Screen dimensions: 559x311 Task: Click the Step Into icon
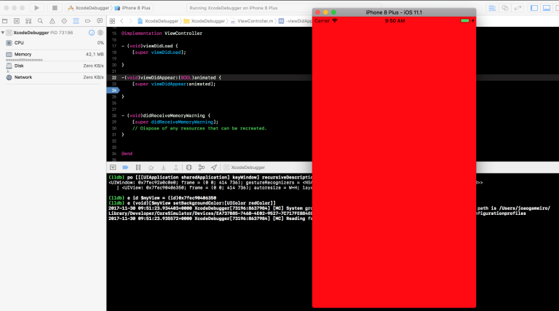coord(163,168)
